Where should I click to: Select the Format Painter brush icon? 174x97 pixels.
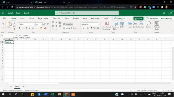14,29
